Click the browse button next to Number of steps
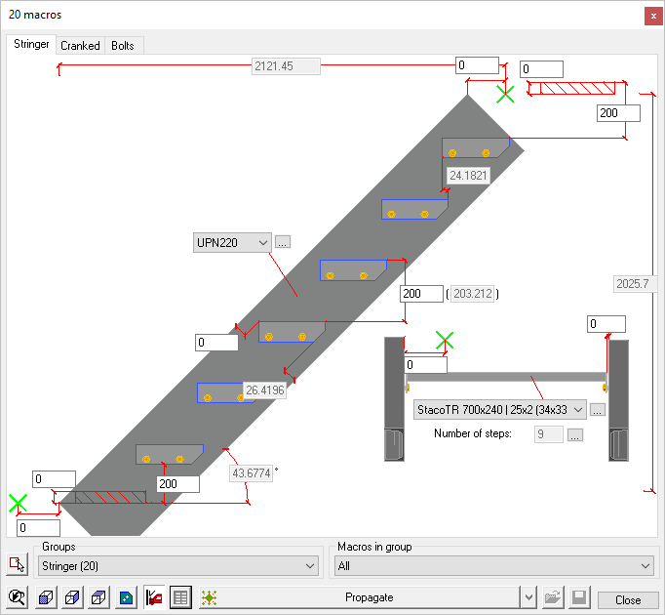This screenshot has width=665, height=615. [575, 435]
